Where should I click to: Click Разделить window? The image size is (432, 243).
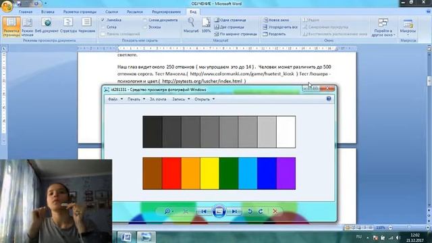pyautogui.click(x=274, y=34)
